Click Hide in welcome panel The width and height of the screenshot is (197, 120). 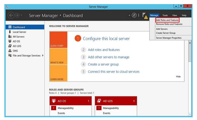click(x=178, y=76)
